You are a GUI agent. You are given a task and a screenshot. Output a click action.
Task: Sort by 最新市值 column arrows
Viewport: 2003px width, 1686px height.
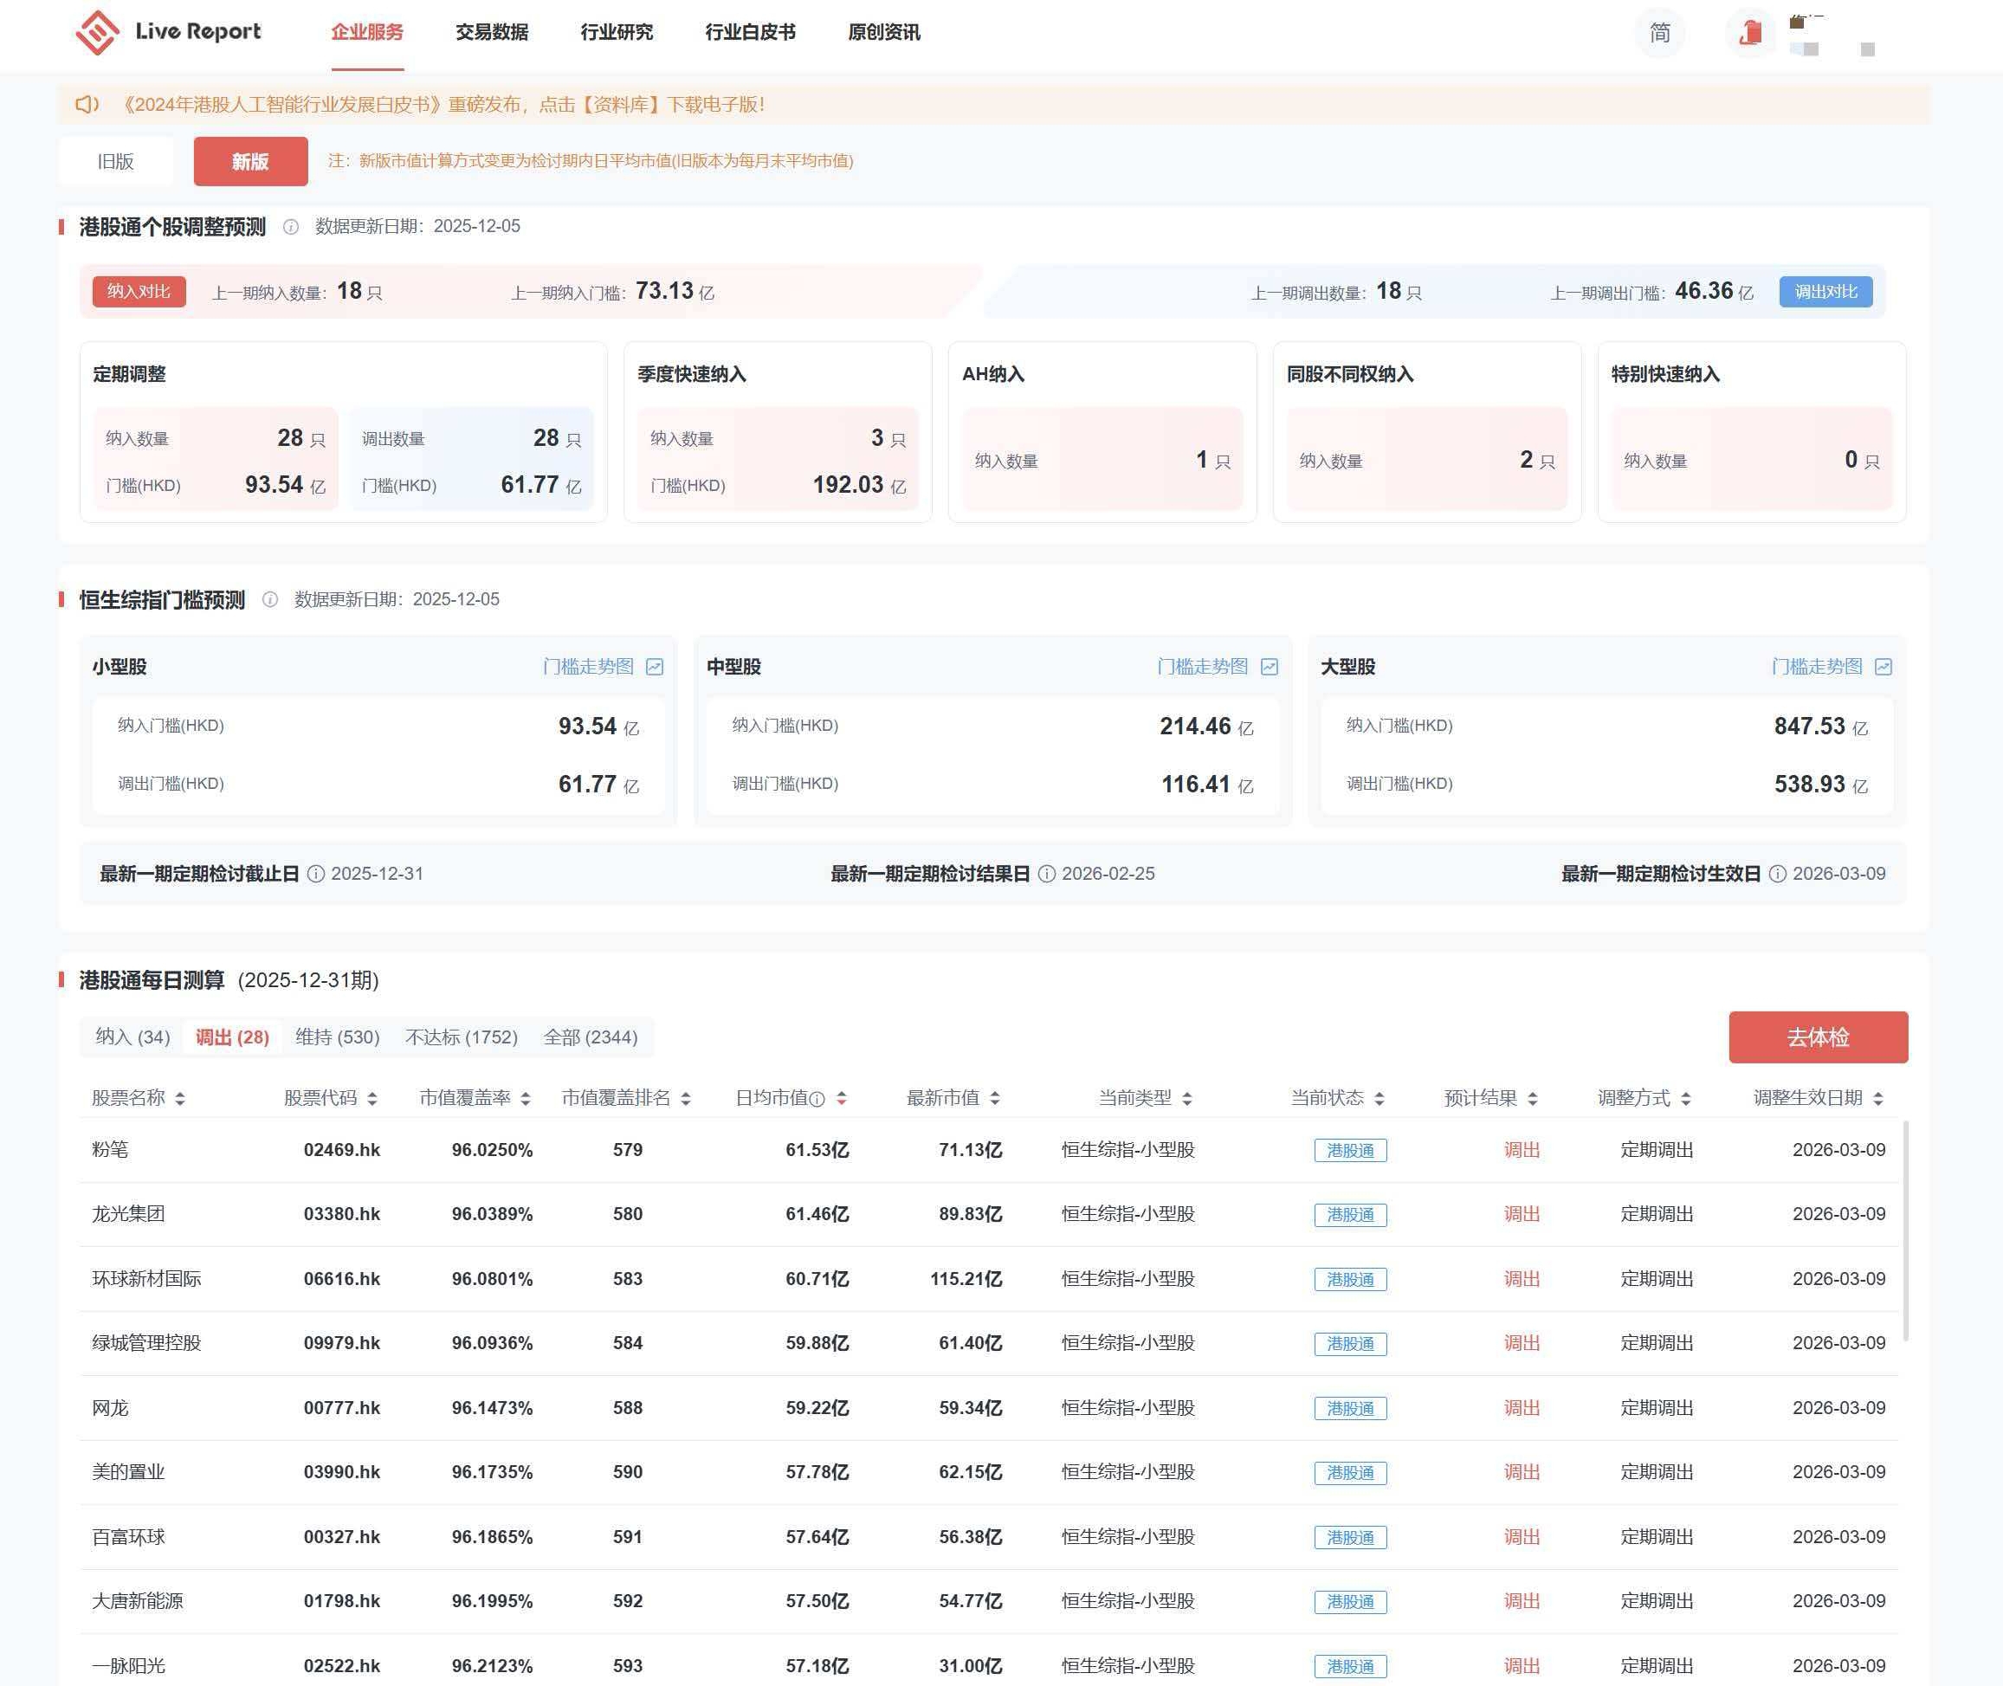pos(995,1099)
